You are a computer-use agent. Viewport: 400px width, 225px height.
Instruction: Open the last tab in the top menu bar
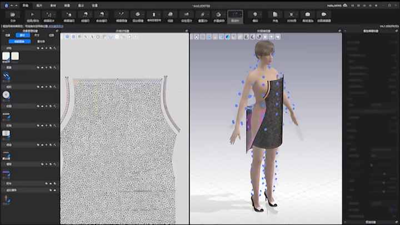[94, 6]
